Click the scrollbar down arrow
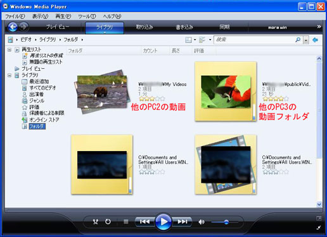The height and width of the screenshot is (237, 327). (x=319, y=204)
